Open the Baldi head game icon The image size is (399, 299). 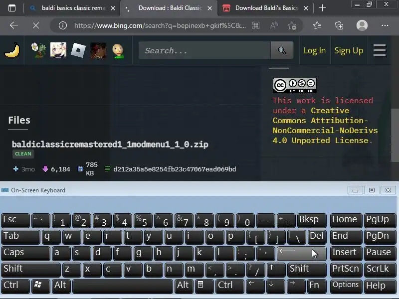[x=118, y=50]
